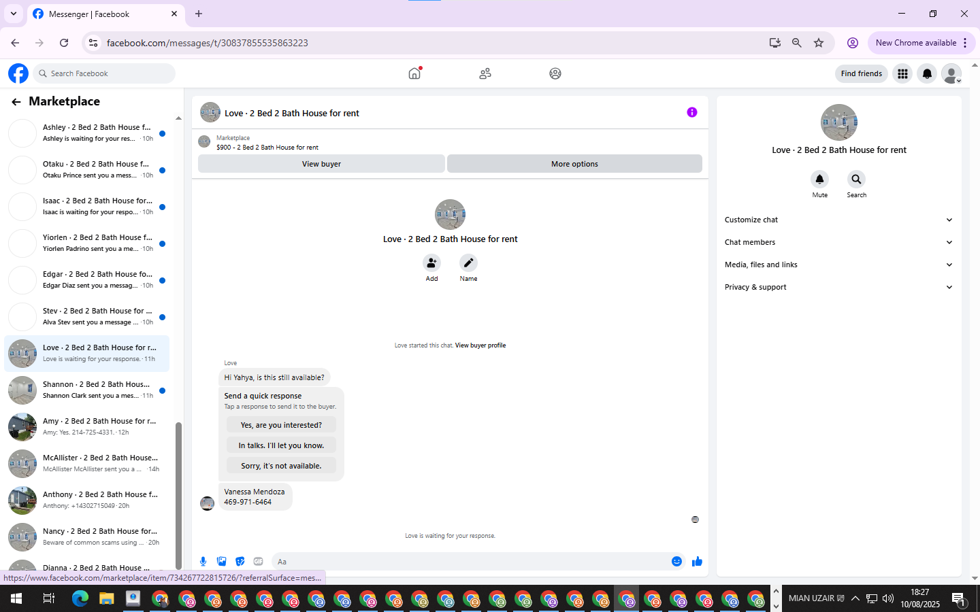Reload the page with the refresh icon
Screen dimensions: 980x612
point(64,43)
